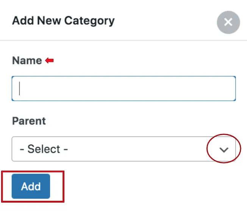Click the chevron in Parent dropdown
The image size is (247, 211).
pos(224,150)
